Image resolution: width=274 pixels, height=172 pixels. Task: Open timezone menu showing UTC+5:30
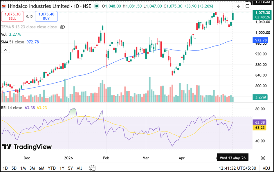pyautogui.click(x=237, y=168)
